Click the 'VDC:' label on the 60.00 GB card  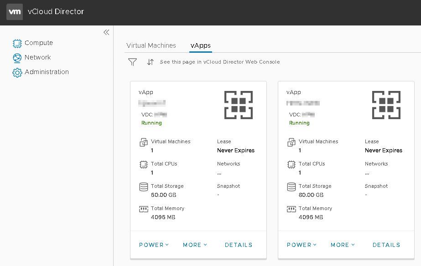point(147,115)
